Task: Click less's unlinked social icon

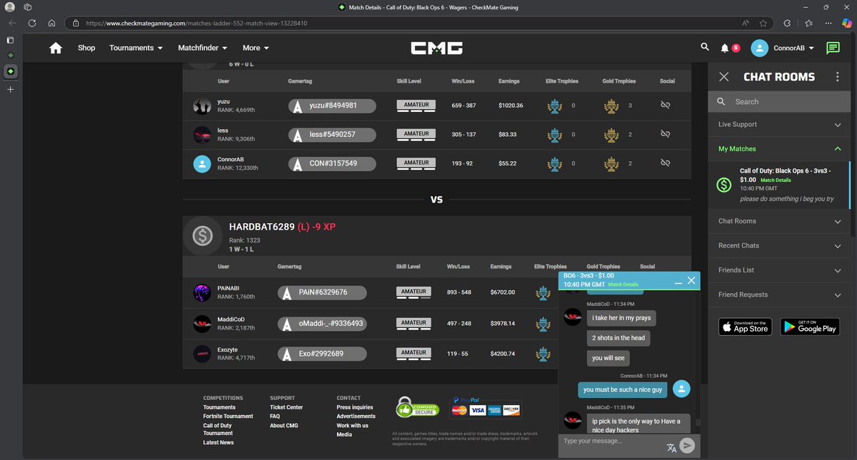Action: pyautogui.click(x=665, y=134)
